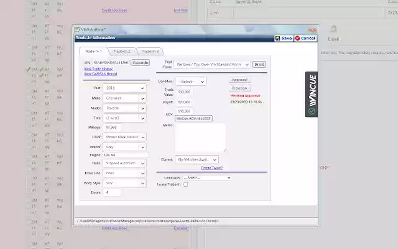Image resolution: width=398 pixels, height=249 pixels.
Task: Open the Lienholder dropdown
Action: (207, 178)
